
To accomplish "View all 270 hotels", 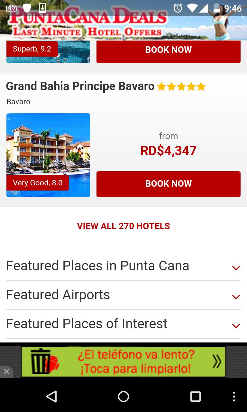I will tap(123, 226).
